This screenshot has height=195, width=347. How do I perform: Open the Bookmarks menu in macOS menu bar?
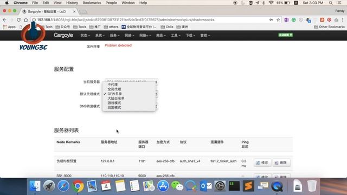point(92,3)
